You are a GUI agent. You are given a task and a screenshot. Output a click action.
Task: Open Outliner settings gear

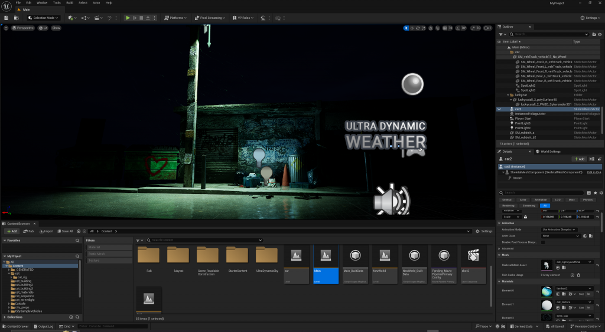pyautogui.click(x=600, y=34)
